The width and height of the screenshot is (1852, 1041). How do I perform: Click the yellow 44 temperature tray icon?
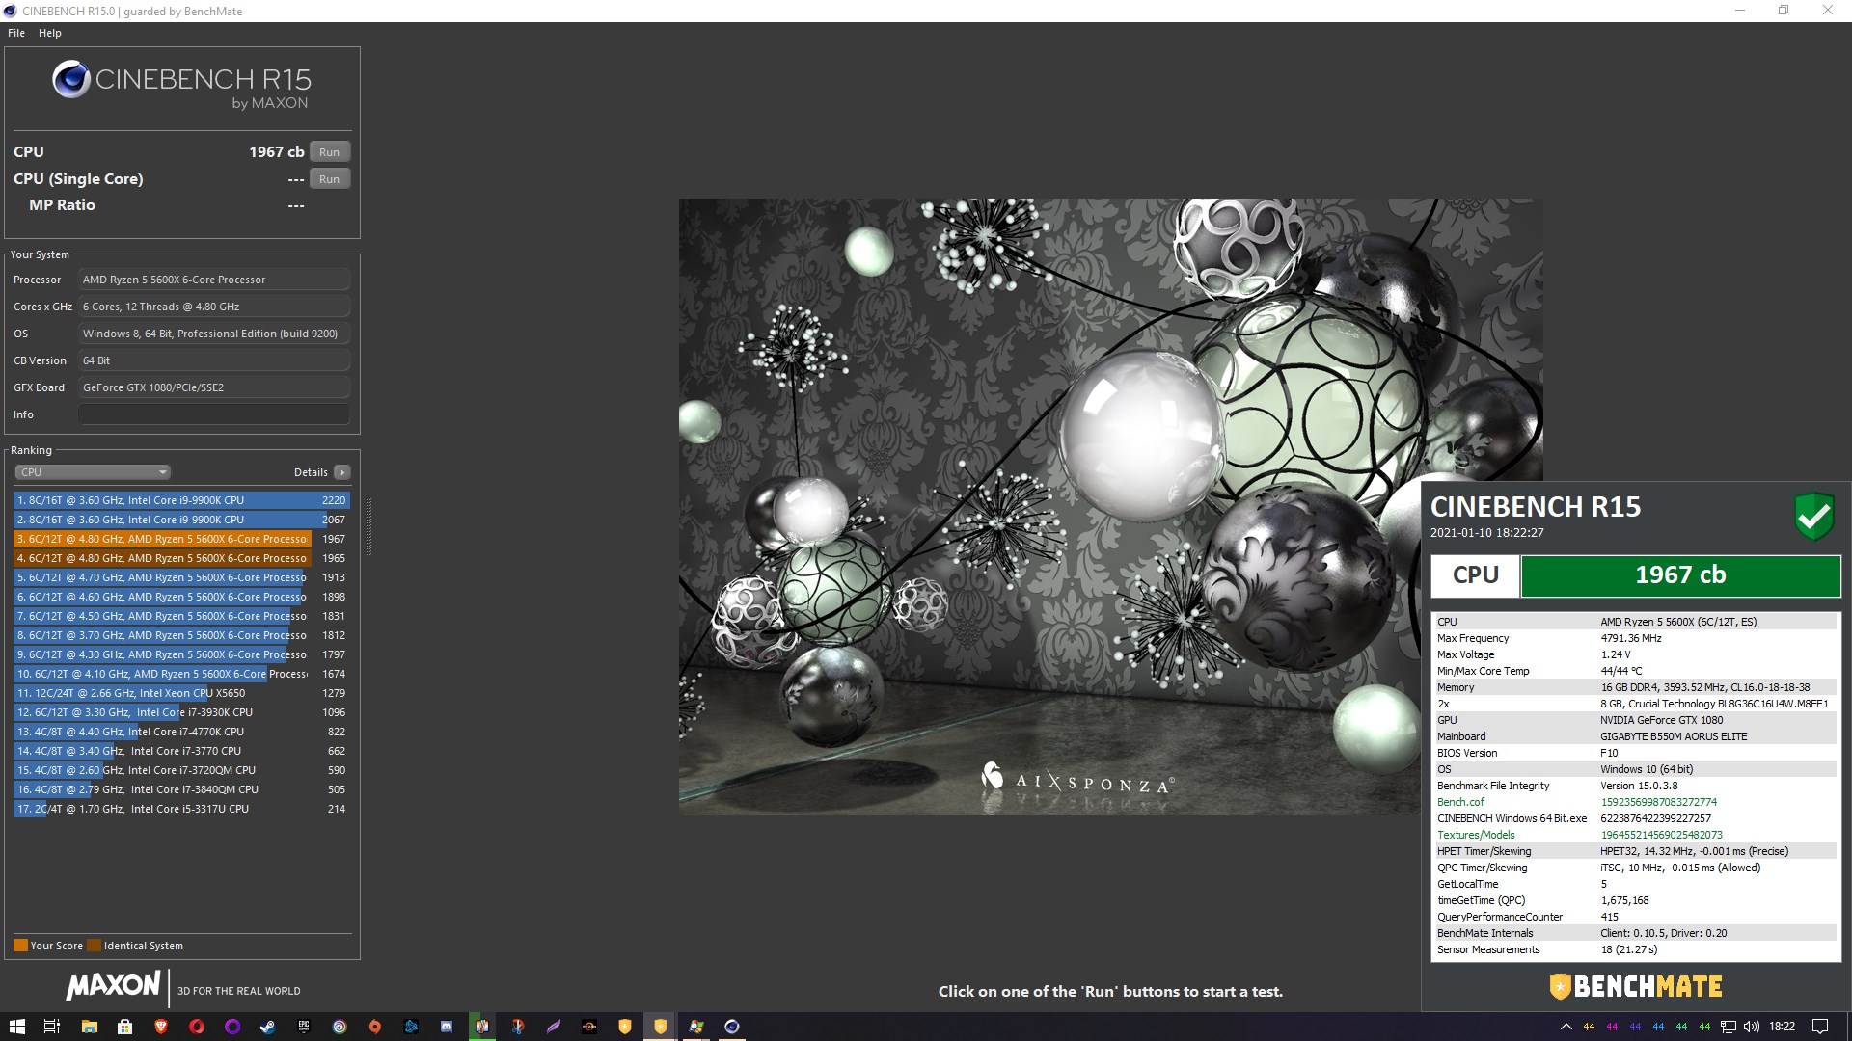(x=1589, y=1027)
